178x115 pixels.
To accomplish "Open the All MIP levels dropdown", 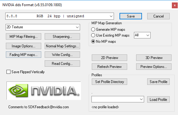I will click(142, 35).
